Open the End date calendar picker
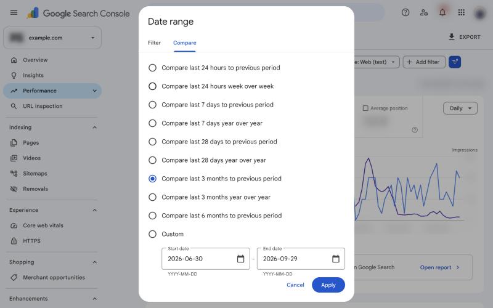This screenshot has width=493, height=308. click(336, 259)
